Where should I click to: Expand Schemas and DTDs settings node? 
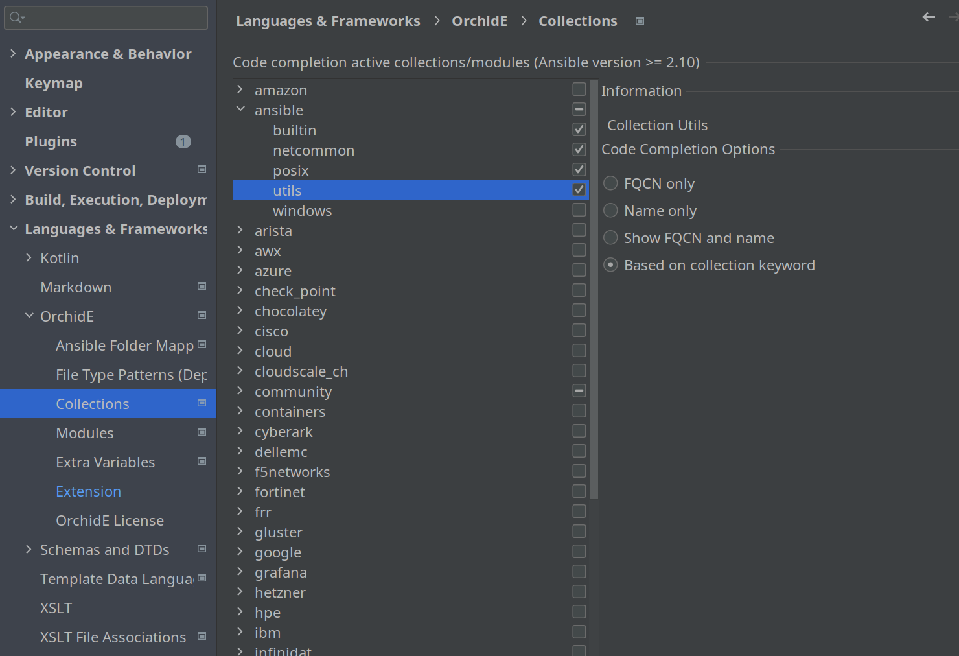click(x=29, y=549)
